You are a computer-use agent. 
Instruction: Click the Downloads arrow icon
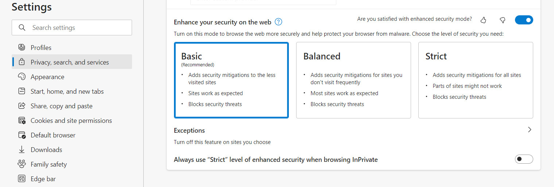tap(22, 150)
